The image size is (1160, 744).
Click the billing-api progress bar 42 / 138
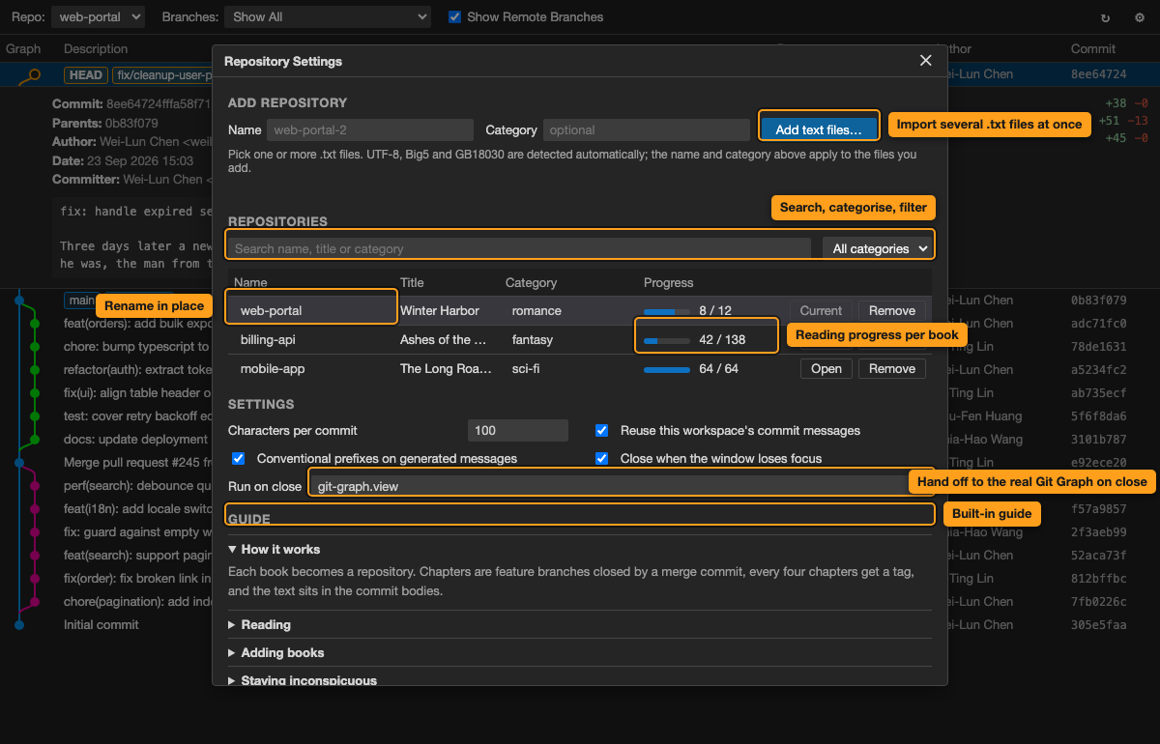tap(667, 340)
